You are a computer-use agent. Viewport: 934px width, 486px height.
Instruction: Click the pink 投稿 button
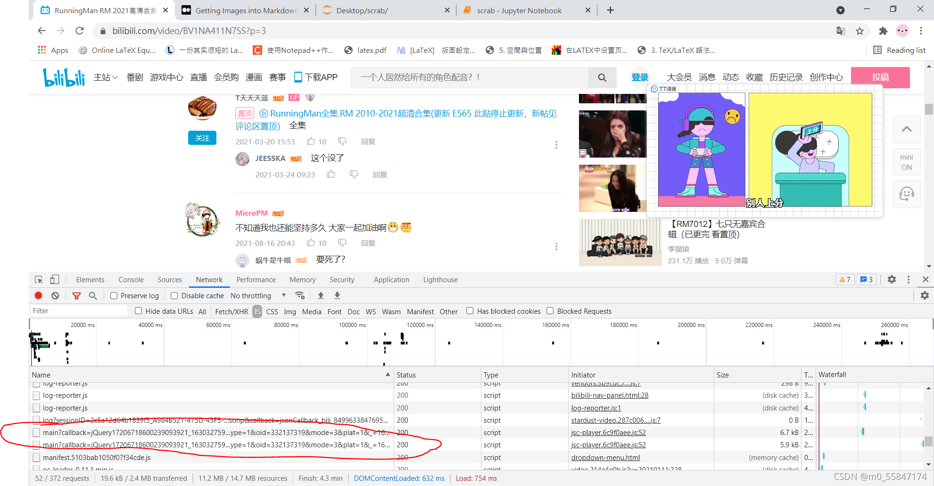coord(880,77)
